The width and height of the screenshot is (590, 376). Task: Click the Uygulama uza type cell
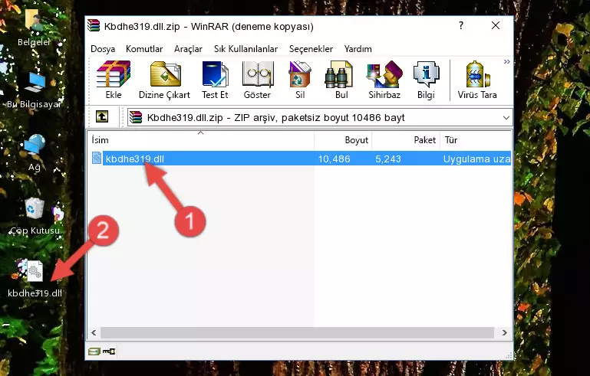[x=476, y=159]
